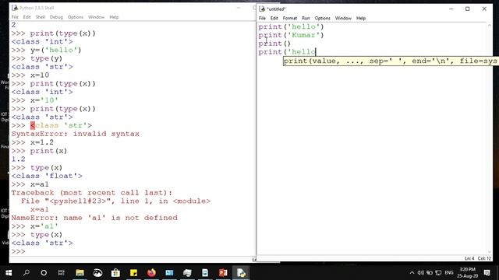499x280 pixels.
Task: Click the Python Shell title bar icon
Action: [15, 8]
